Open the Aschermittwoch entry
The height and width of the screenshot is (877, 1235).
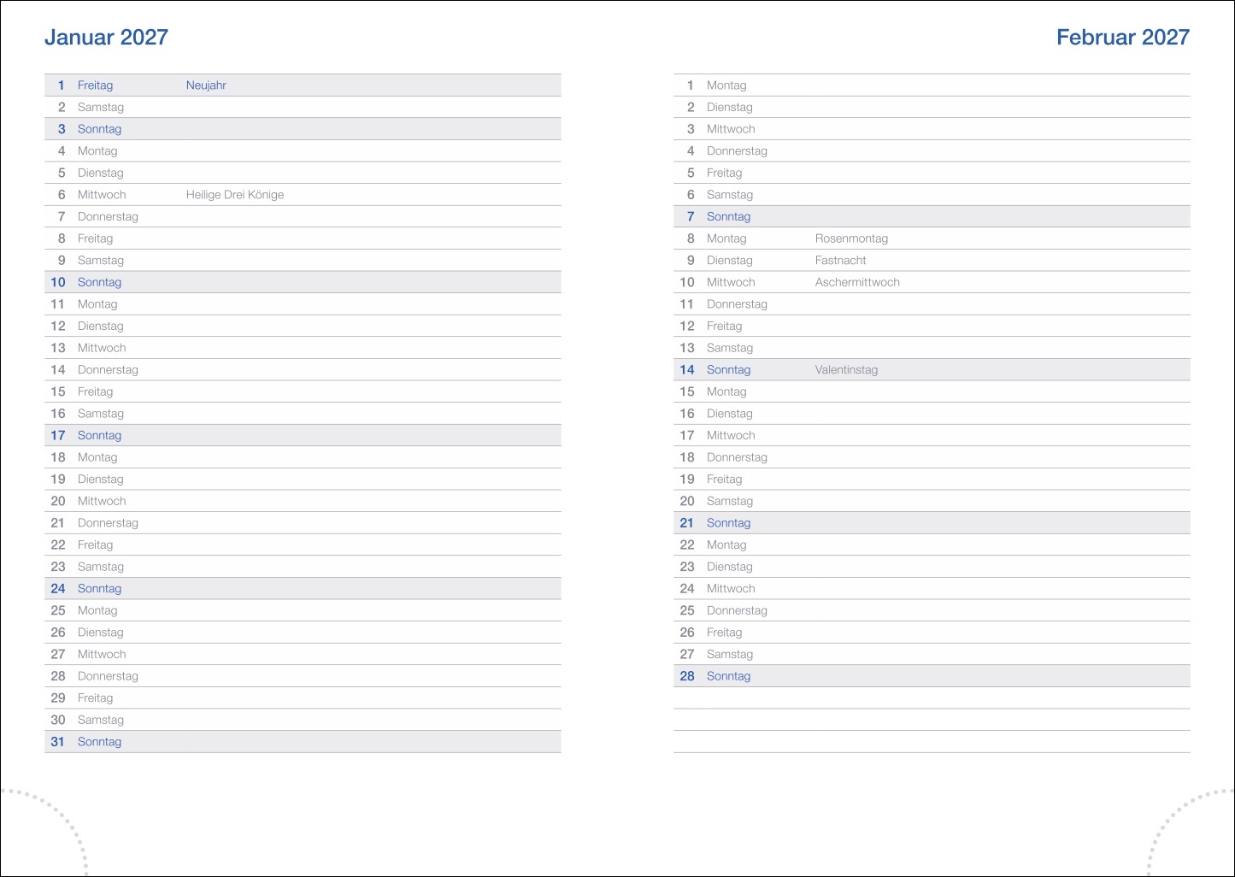[x=857, y=282]
